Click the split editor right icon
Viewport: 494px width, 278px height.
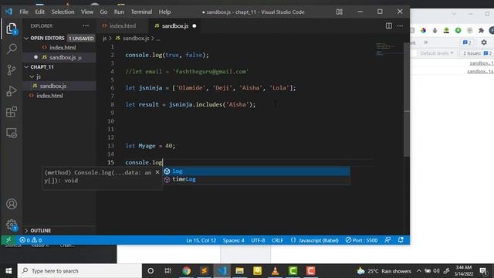coord(389,25)
